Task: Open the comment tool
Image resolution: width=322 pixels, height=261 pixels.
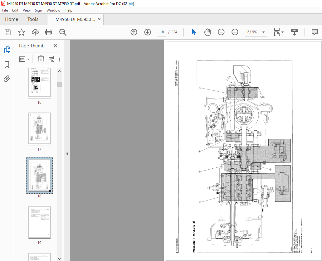Action: pos(315,32)
